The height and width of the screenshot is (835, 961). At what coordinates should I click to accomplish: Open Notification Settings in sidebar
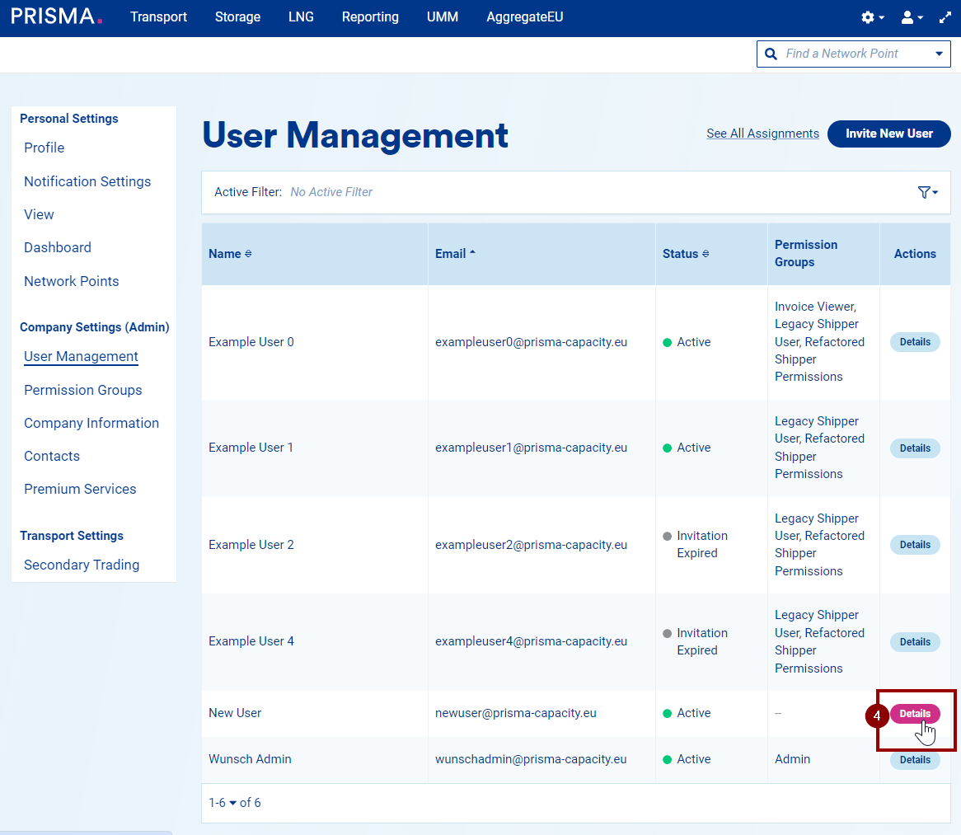pyautogui.click(x=87, y=181)
